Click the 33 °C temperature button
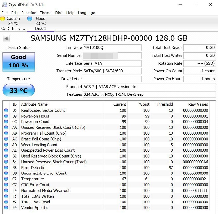The height and width of the screenshot is (214, 218). [x=18, y=90]
